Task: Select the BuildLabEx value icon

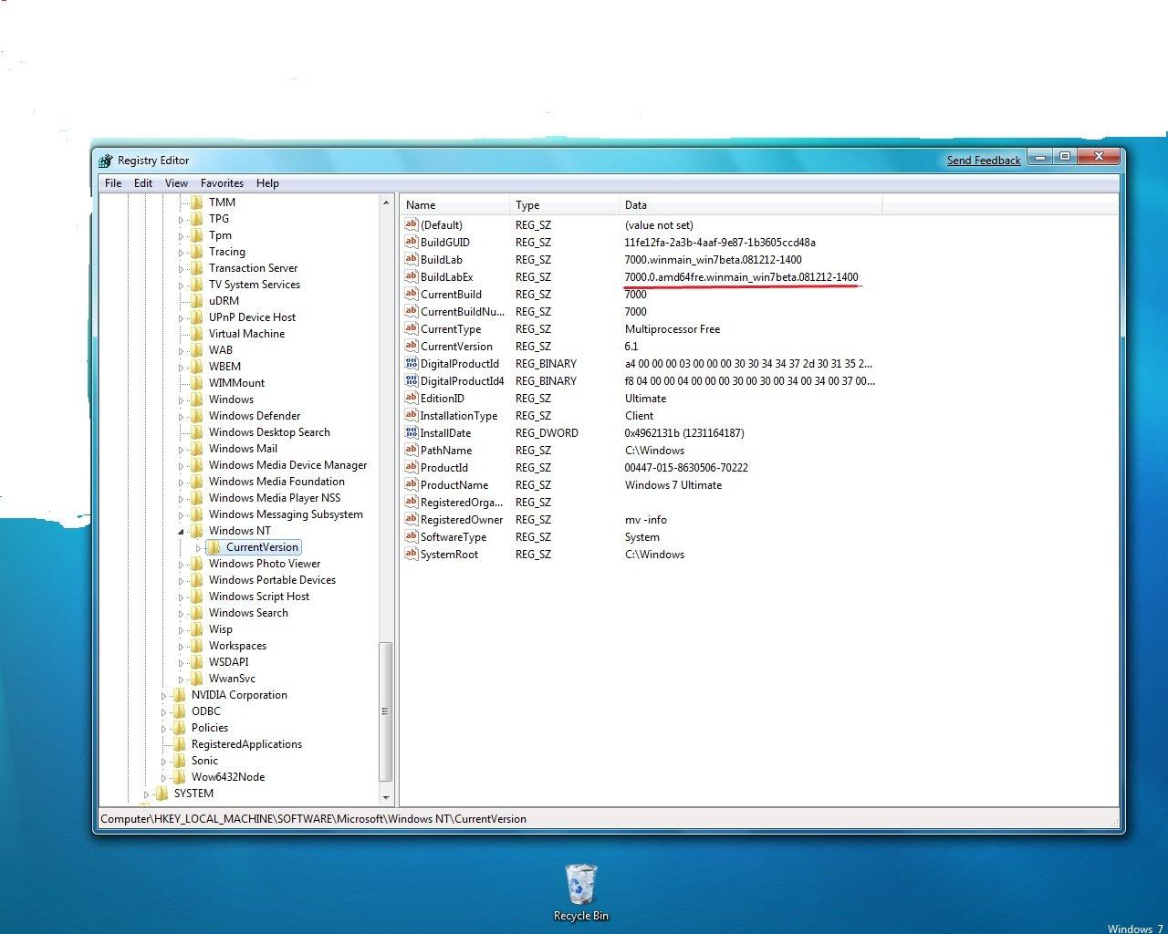Action: [x=411, y=276]
